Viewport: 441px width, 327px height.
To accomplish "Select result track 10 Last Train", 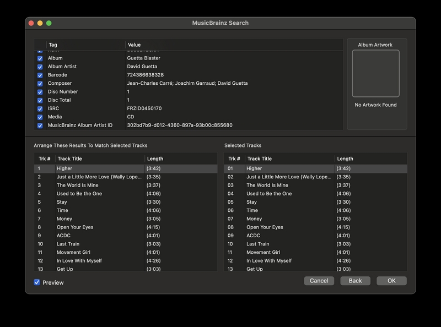I will coord(126,244).
